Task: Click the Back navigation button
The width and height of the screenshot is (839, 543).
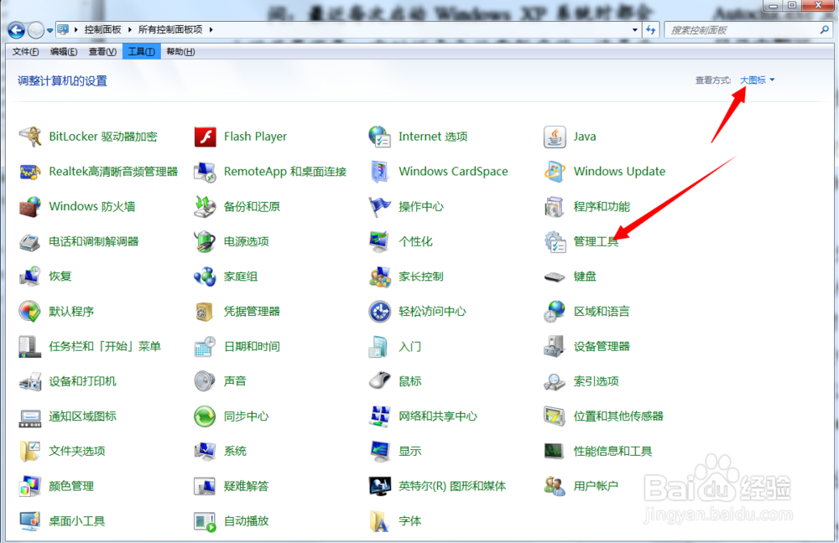Action: point(17,30)
